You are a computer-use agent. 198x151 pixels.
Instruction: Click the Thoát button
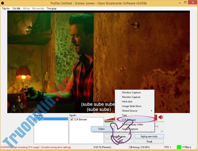[149, 142]
